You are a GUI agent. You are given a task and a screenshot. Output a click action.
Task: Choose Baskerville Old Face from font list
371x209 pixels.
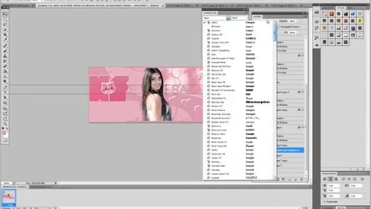[x=238, y=66]
